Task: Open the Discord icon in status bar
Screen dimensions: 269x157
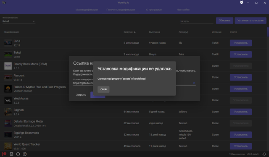Action: point(11,154)
